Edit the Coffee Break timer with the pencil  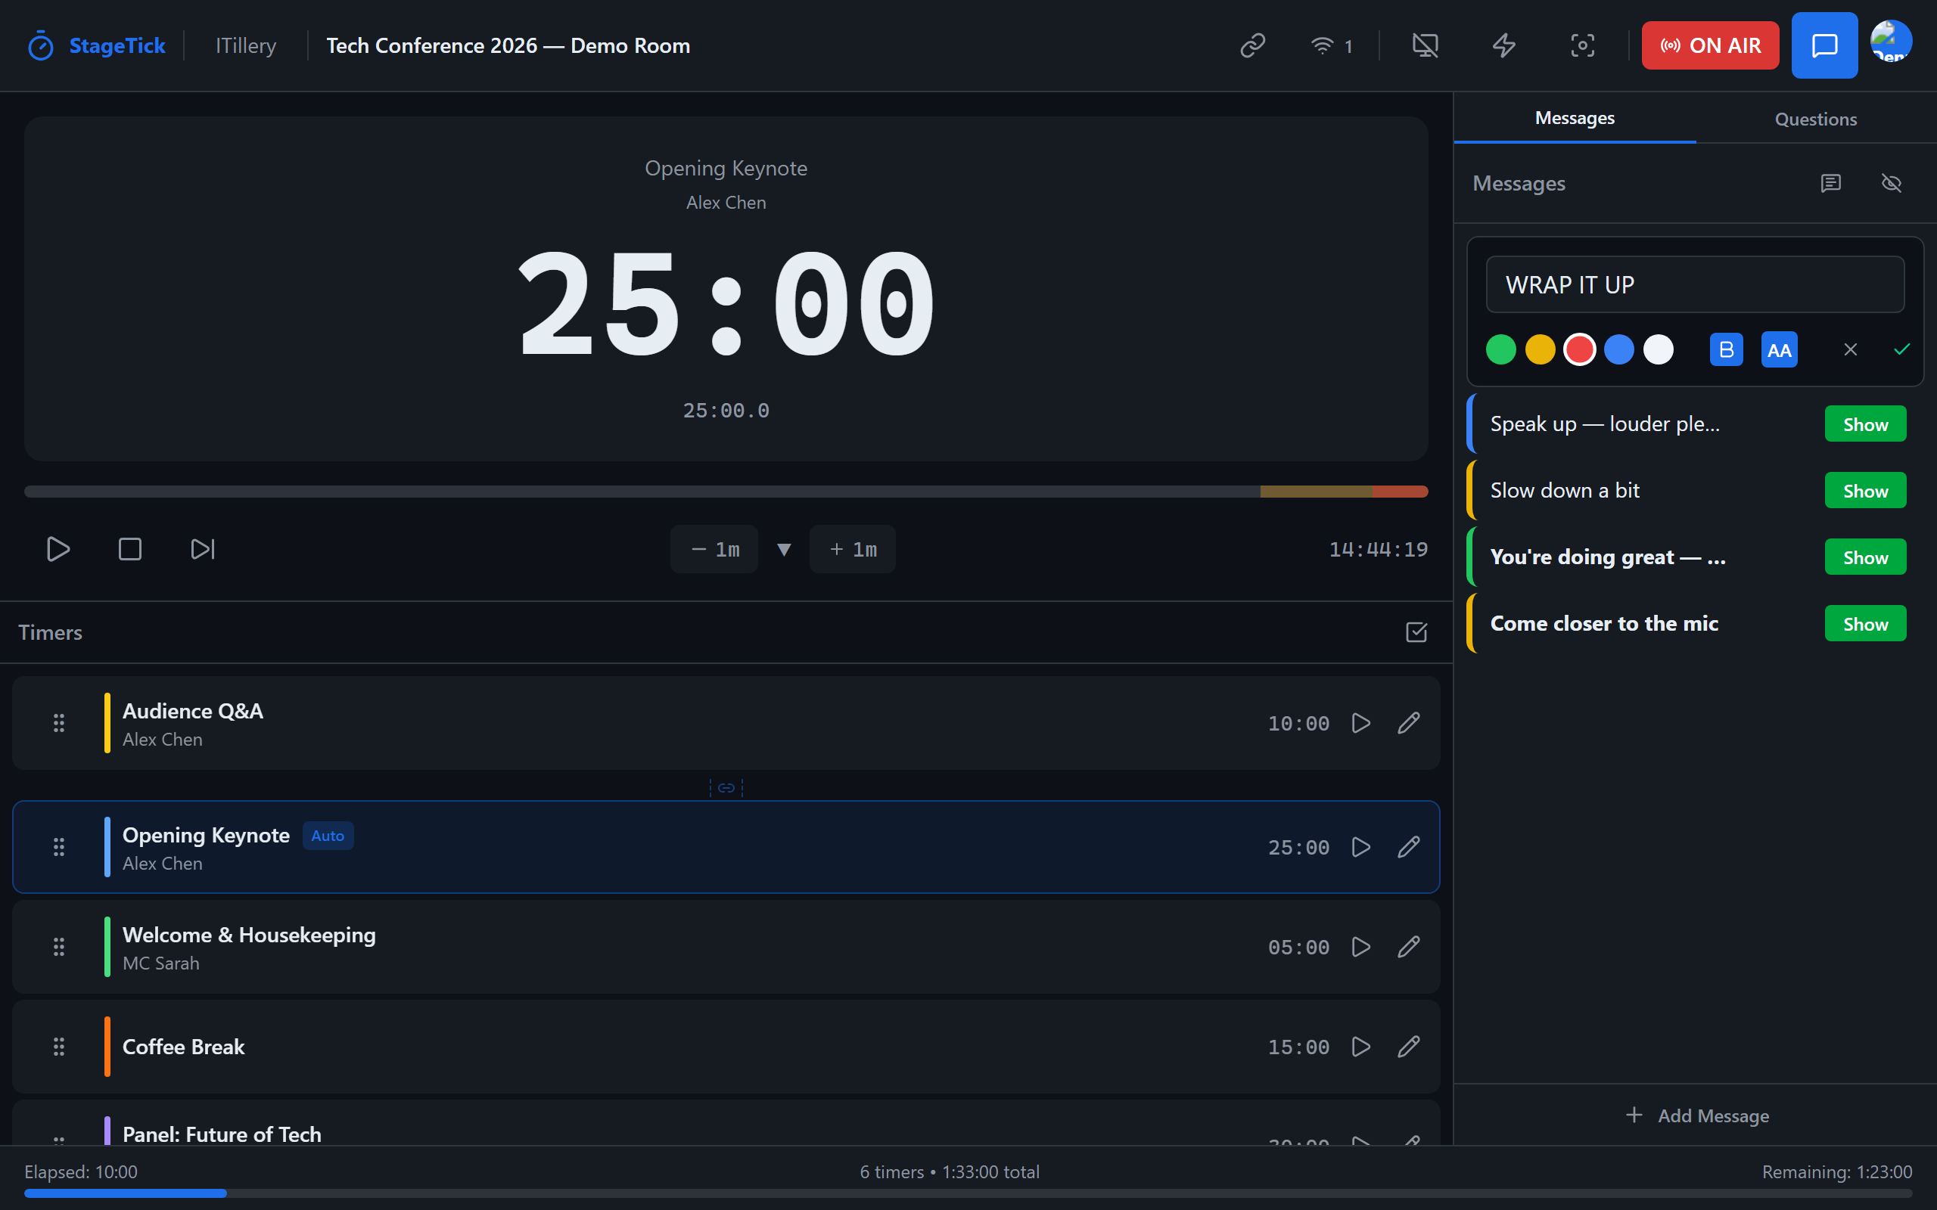[1408, 1047]
